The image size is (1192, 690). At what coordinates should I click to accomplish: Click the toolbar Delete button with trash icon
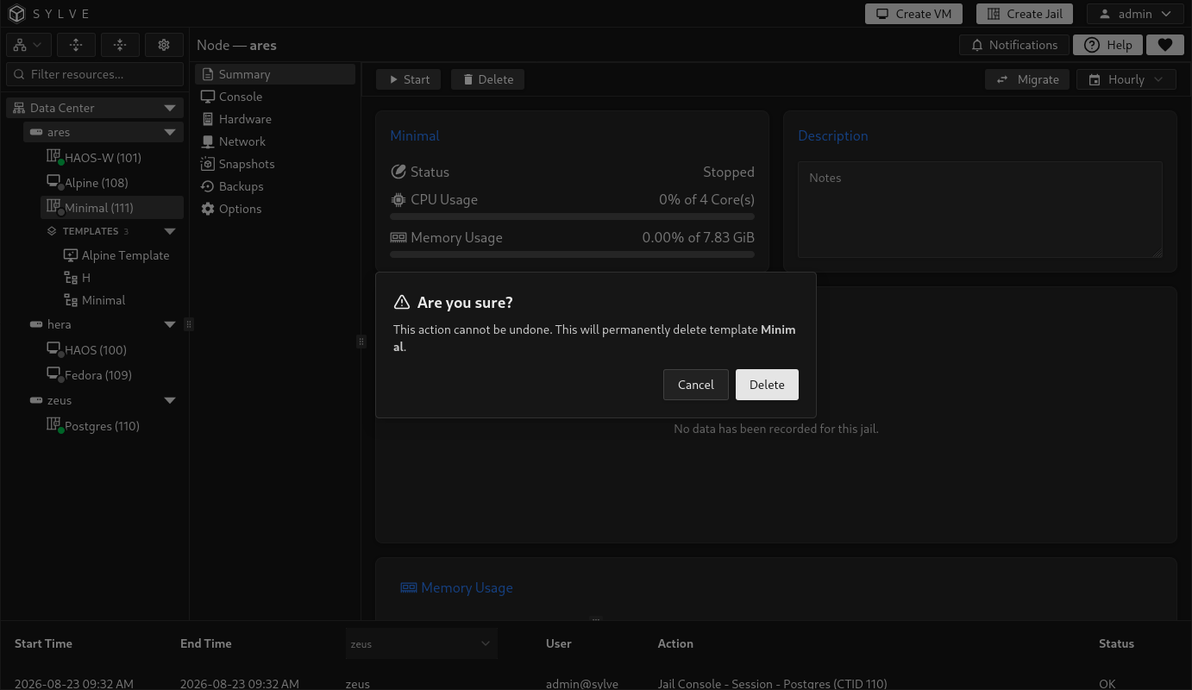[487, 79]
